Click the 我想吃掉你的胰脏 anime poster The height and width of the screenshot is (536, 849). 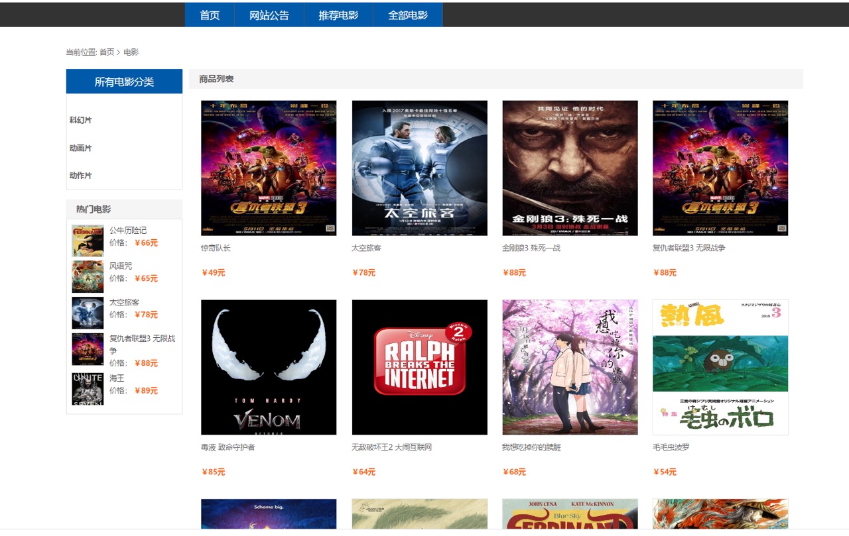tap(570, 367)
